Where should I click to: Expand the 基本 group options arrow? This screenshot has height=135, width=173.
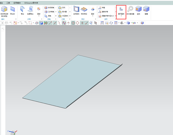click(x=16, y=19)
